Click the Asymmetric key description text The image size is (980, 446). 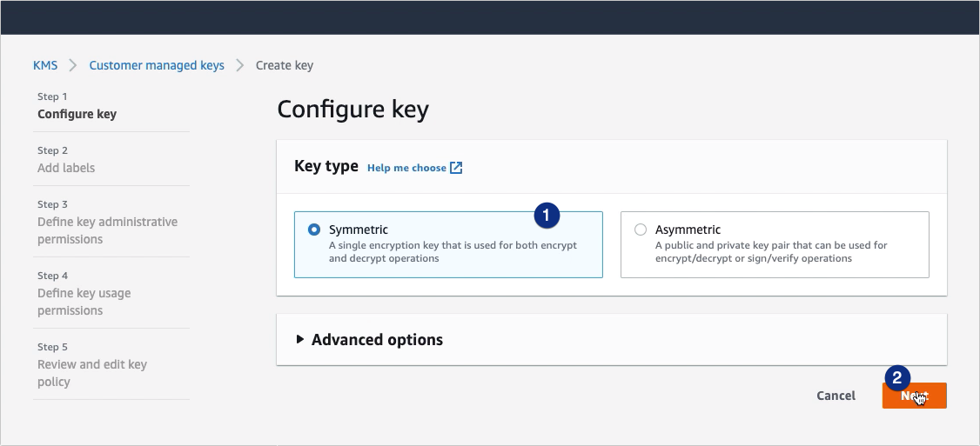tap(771, 252)
